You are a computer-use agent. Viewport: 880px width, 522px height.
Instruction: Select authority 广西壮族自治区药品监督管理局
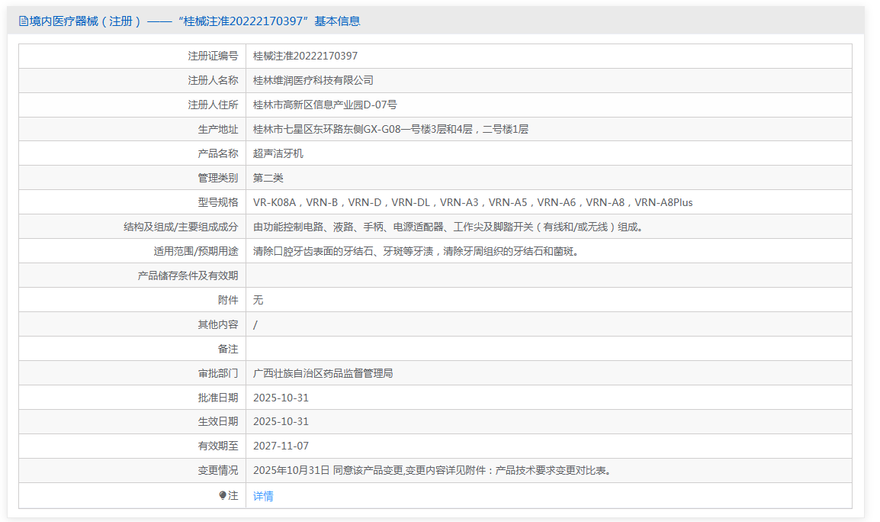coord(323,373)
